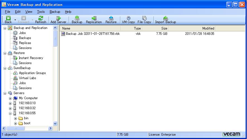Start a new Backup from the toolbar
This screenshot has width=247, height=139.
77,20
